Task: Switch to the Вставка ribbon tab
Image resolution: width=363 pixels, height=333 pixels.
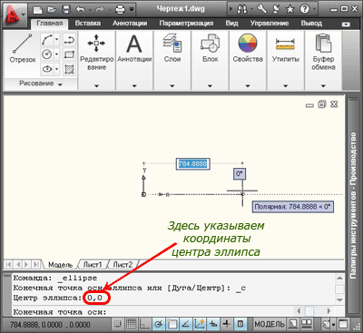Action: 88,24
